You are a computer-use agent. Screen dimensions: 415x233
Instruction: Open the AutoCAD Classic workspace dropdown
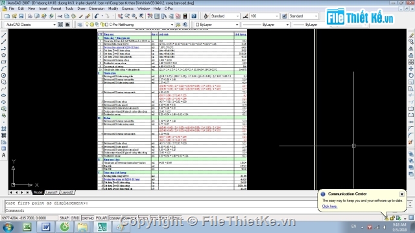point(30,25)
